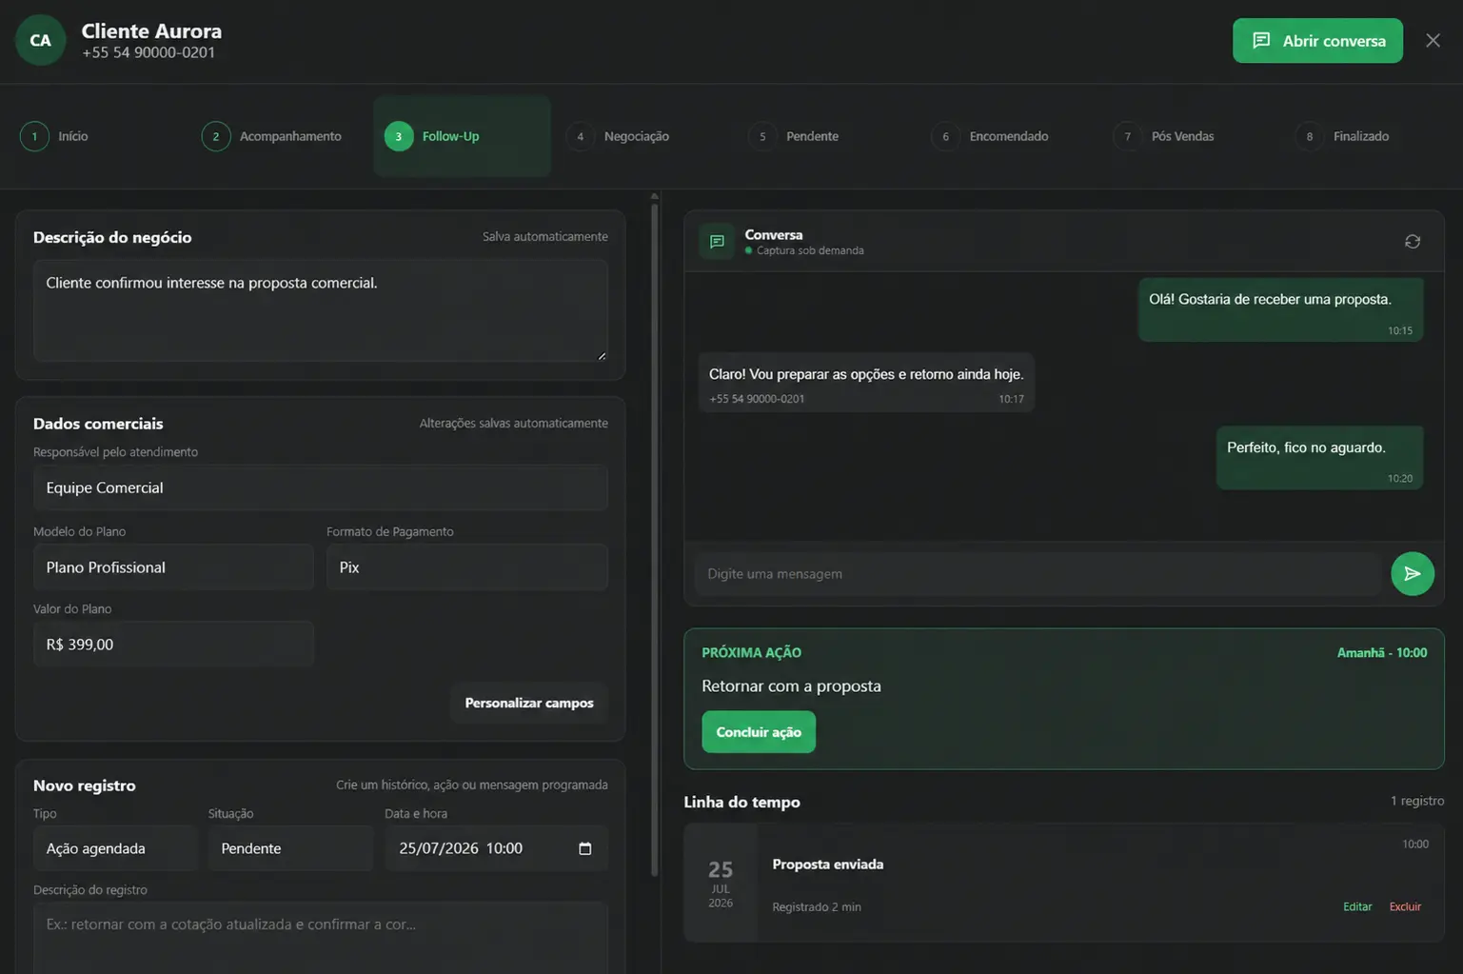Click the CA avatar circle
Viewport: 1463px width, 974px height.
click(x=40, y=40)
